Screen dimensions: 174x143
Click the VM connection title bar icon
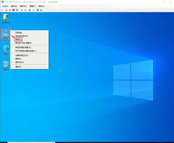(x=2, y=2)
